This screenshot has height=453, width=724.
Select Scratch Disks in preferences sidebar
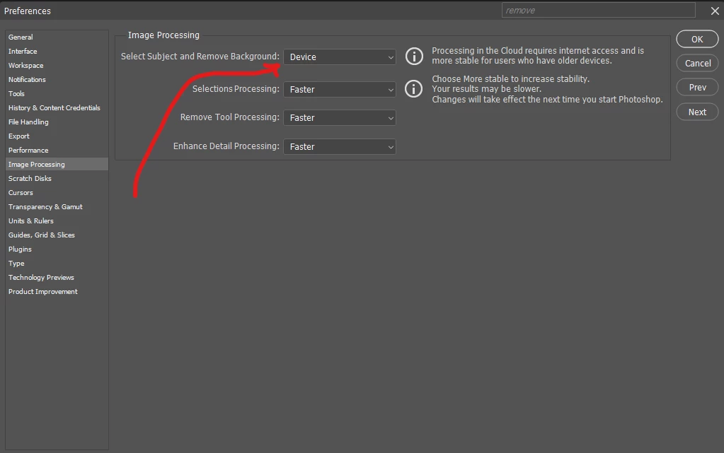(x=57, y=179)
